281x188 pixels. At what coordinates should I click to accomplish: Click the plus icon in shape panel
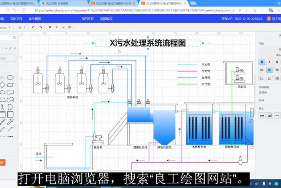[6, 48]
